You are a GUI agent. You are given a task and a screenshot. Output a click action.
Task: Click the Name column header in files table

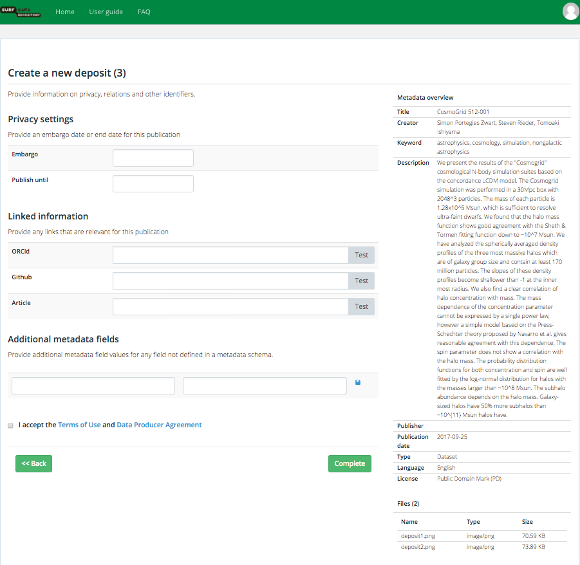[409, 522]
